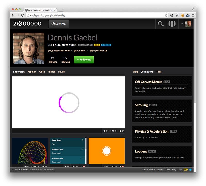Select the Tags tab on the right
This screenshot has width=206, height=186.
tap(159, 72)
